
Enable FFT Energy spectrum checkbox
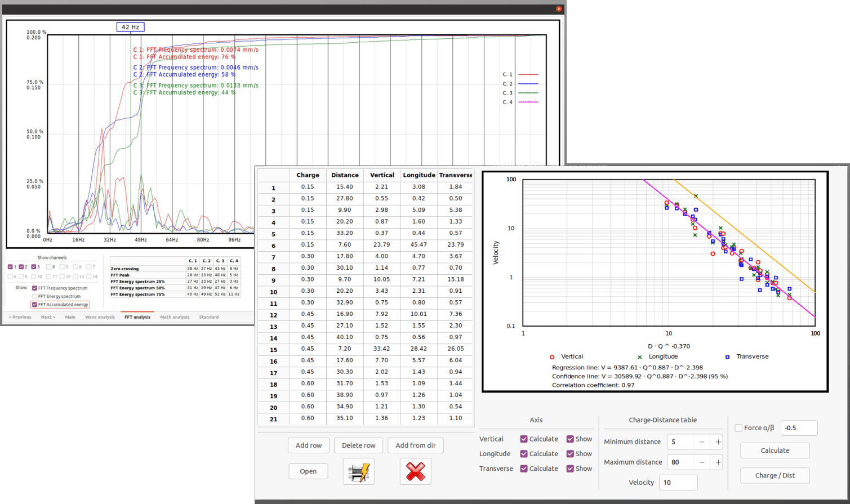35,296
